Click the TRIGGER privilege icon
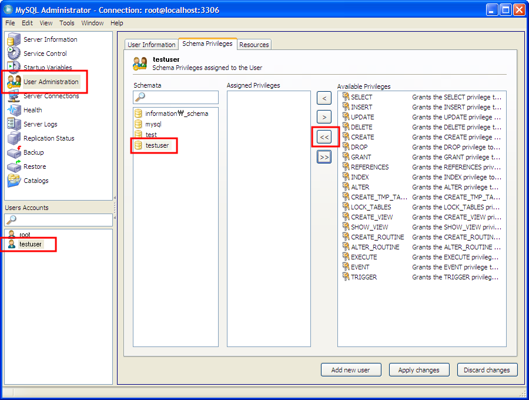Screen dimensions: 529x400 346,277
